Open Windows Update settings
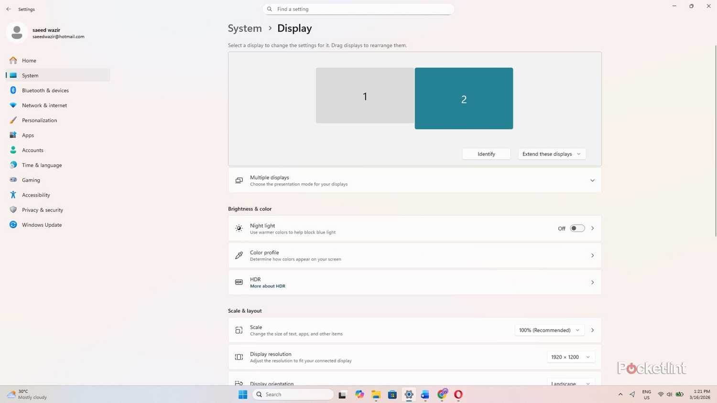The height and width of the screenshot is (403, 717). [42, 224]
